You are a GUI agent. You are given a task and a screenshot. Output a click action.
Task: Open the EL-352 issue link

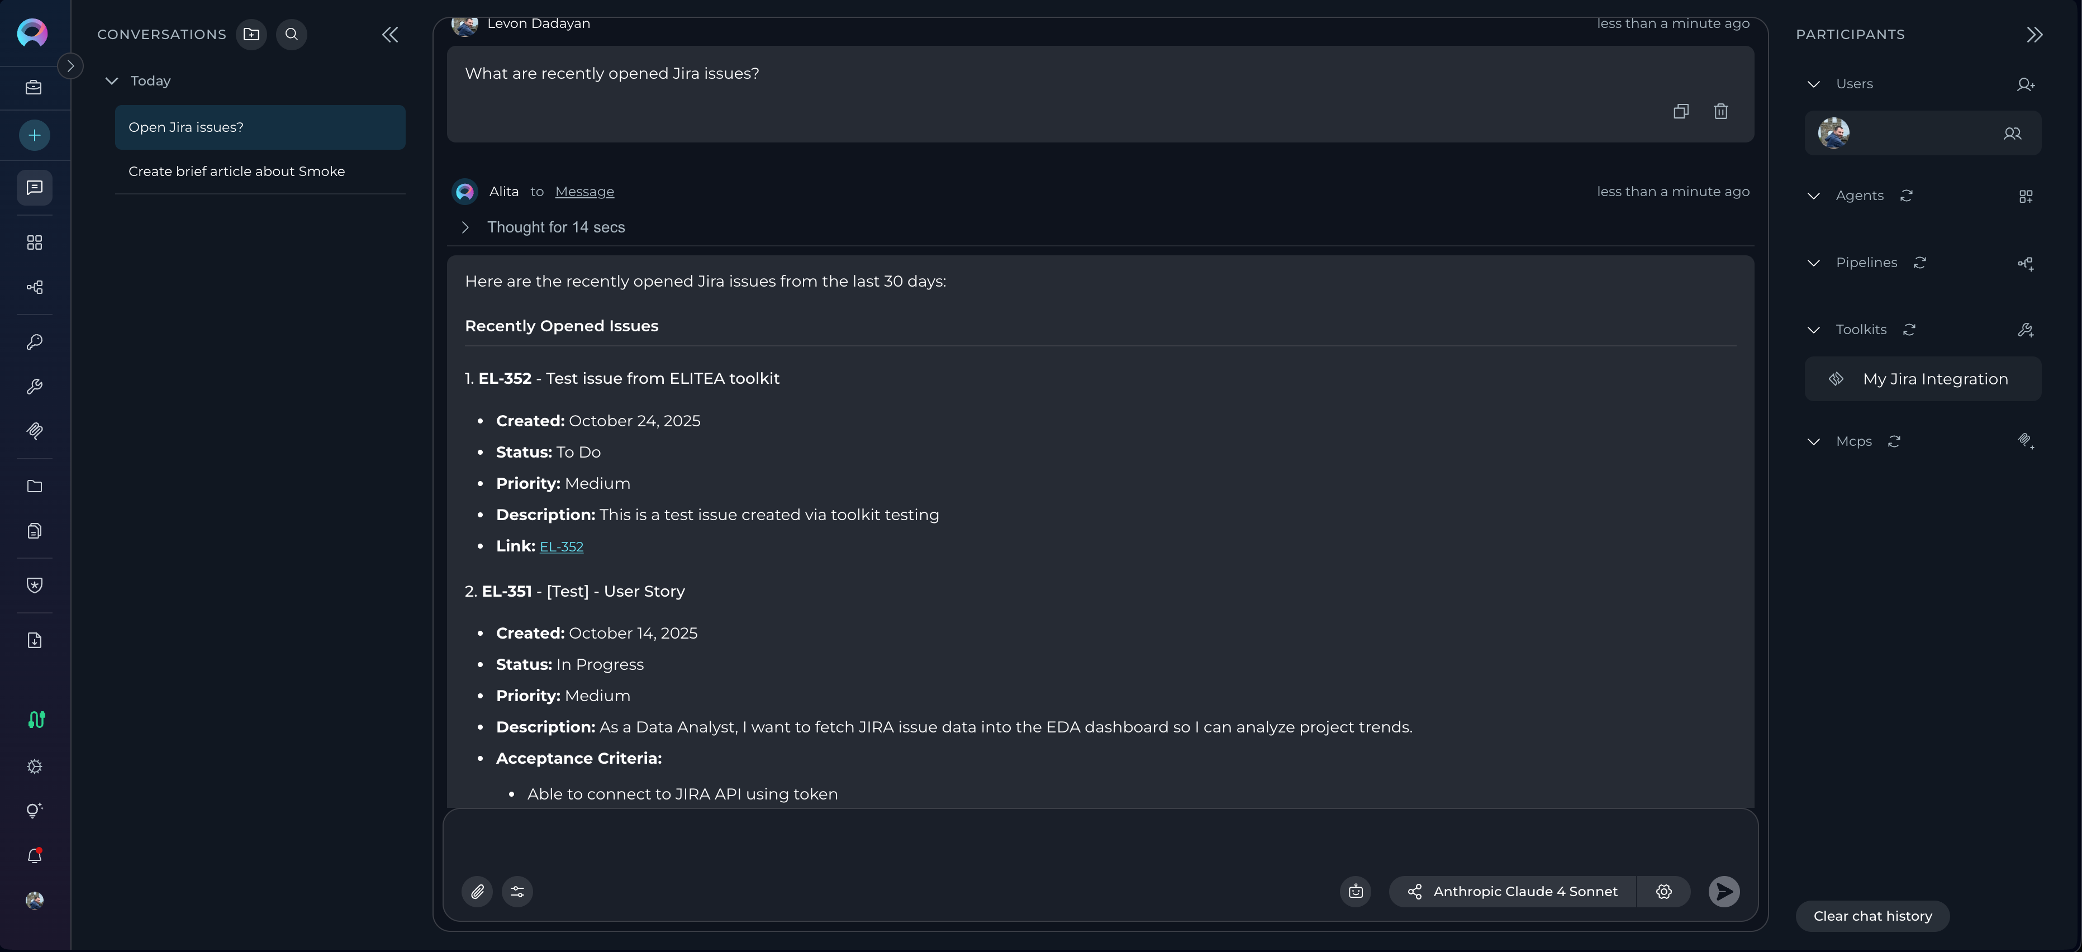click(x=562, y=547)
